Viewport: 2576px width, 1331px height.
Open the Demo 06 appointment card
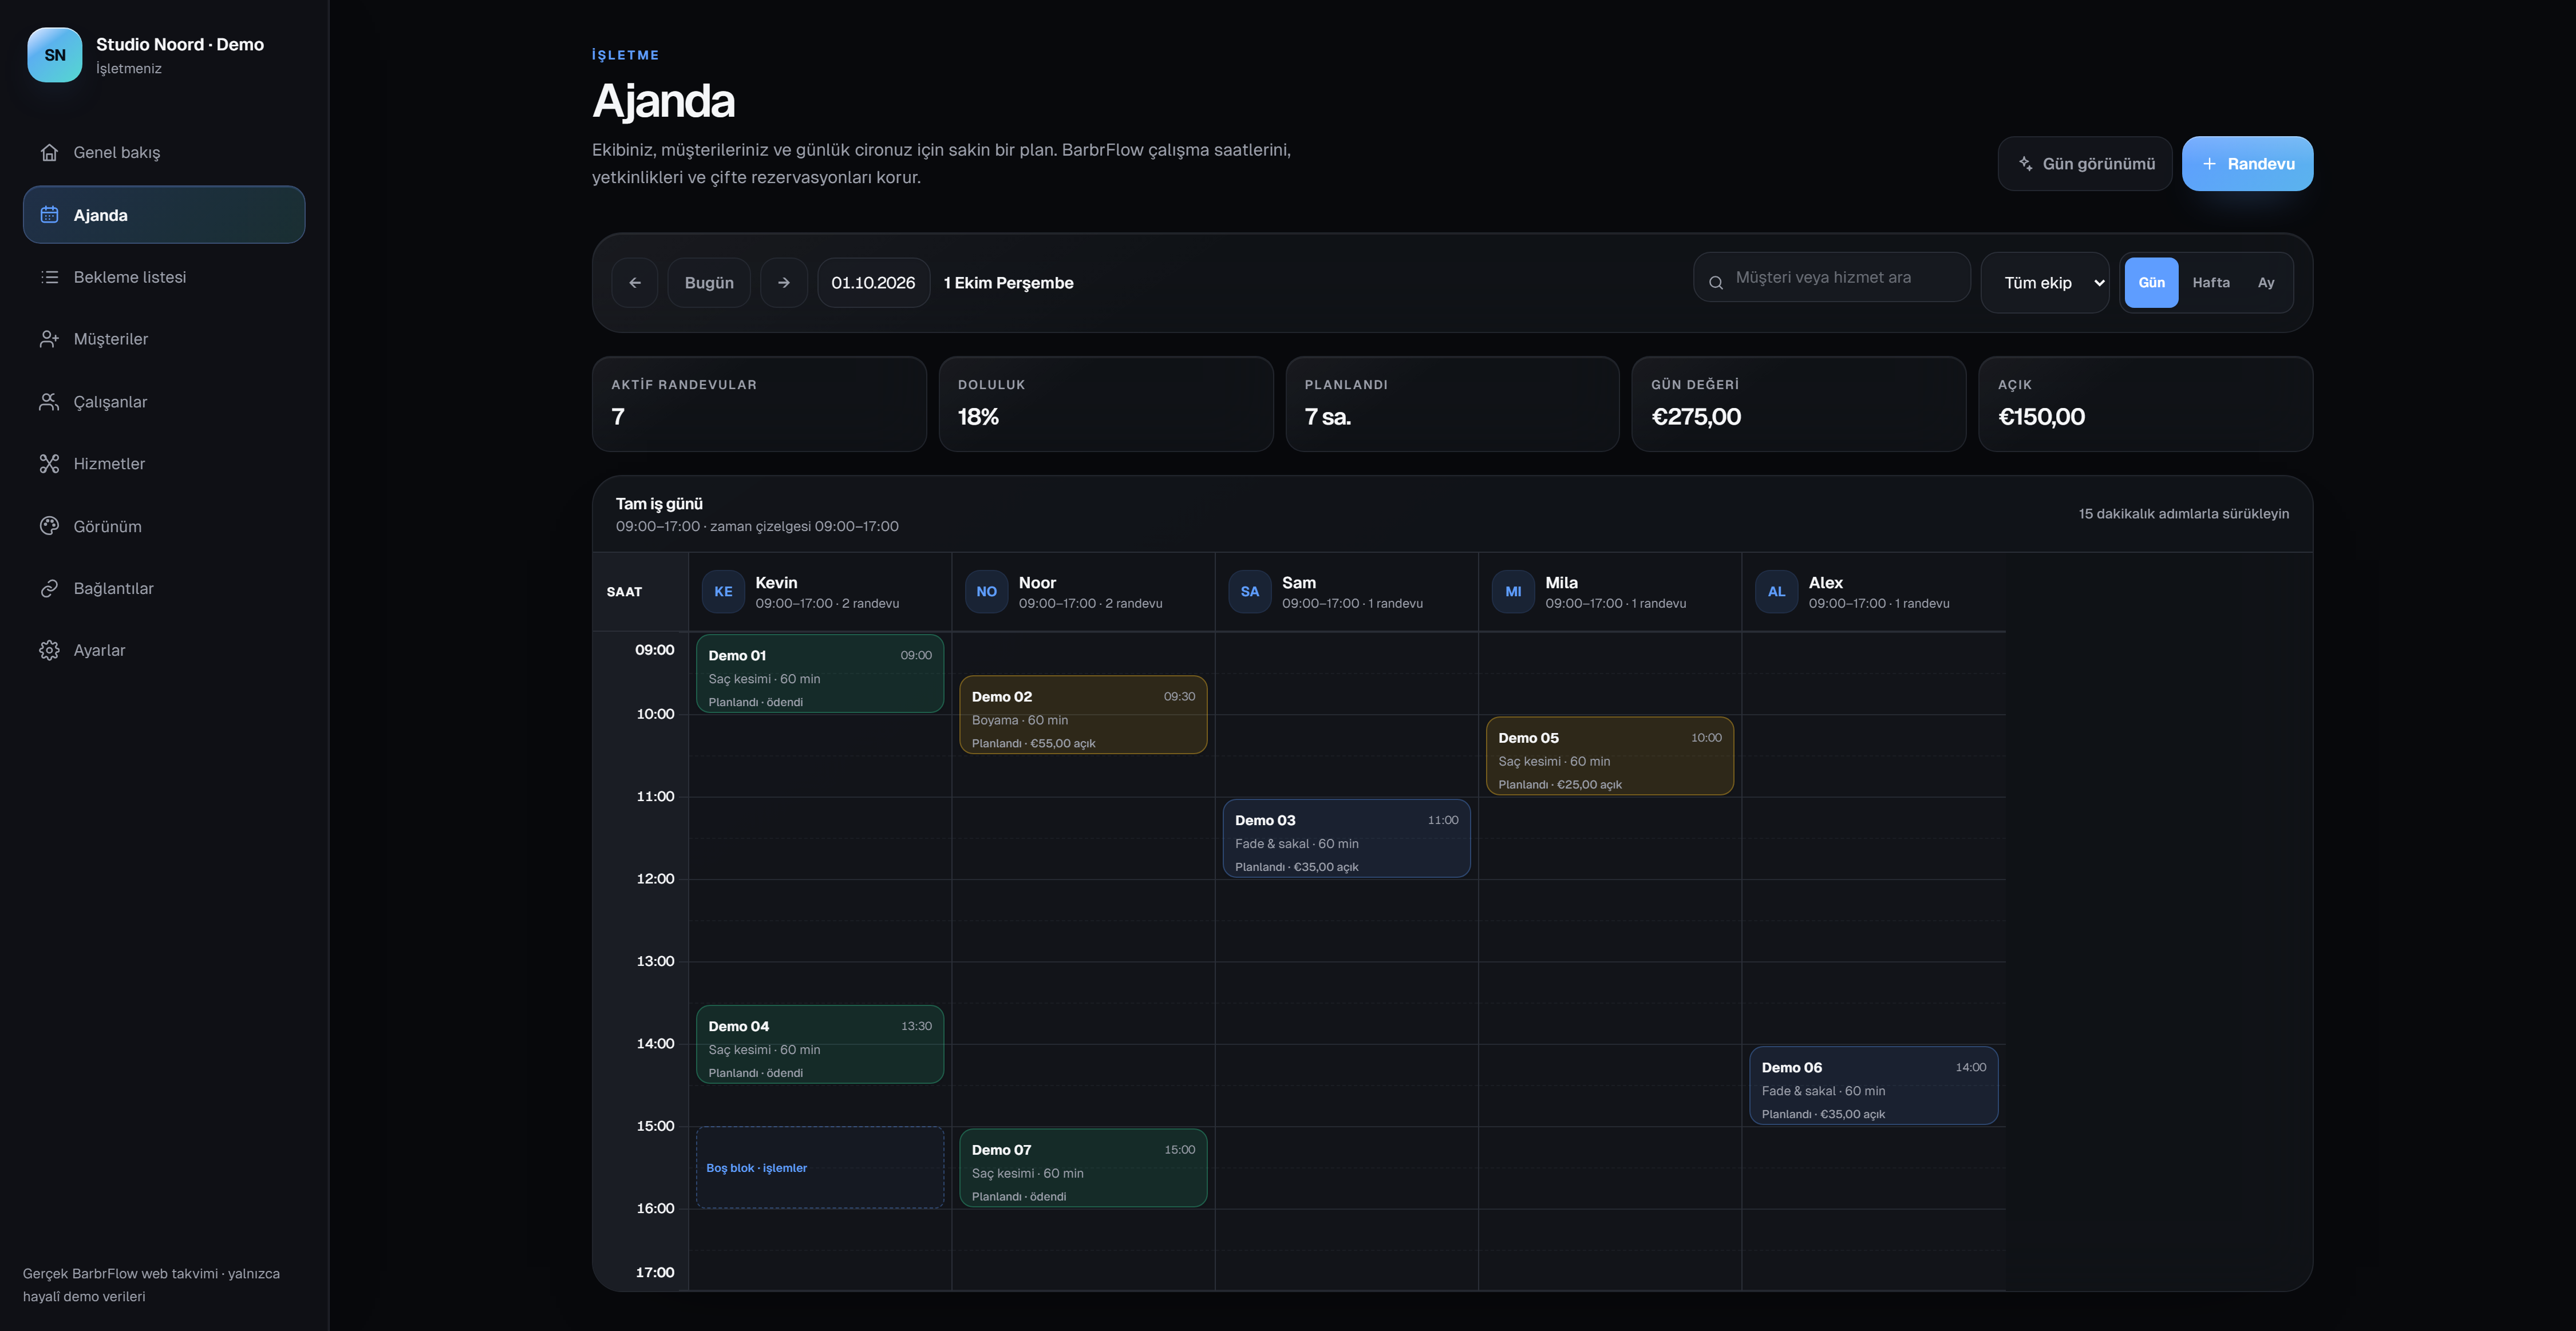(x=1873, y=1085)
